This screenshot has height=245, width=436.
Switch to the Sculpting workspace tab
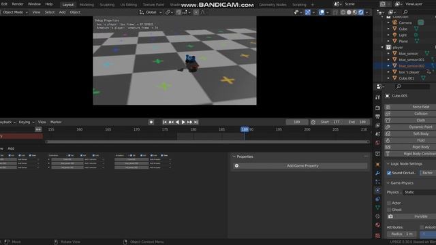pos(107,5)
